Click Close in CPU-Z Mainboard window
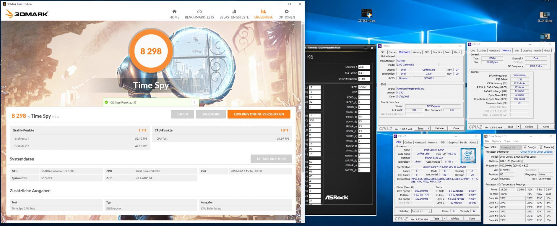557x226 pixels. 456,128
